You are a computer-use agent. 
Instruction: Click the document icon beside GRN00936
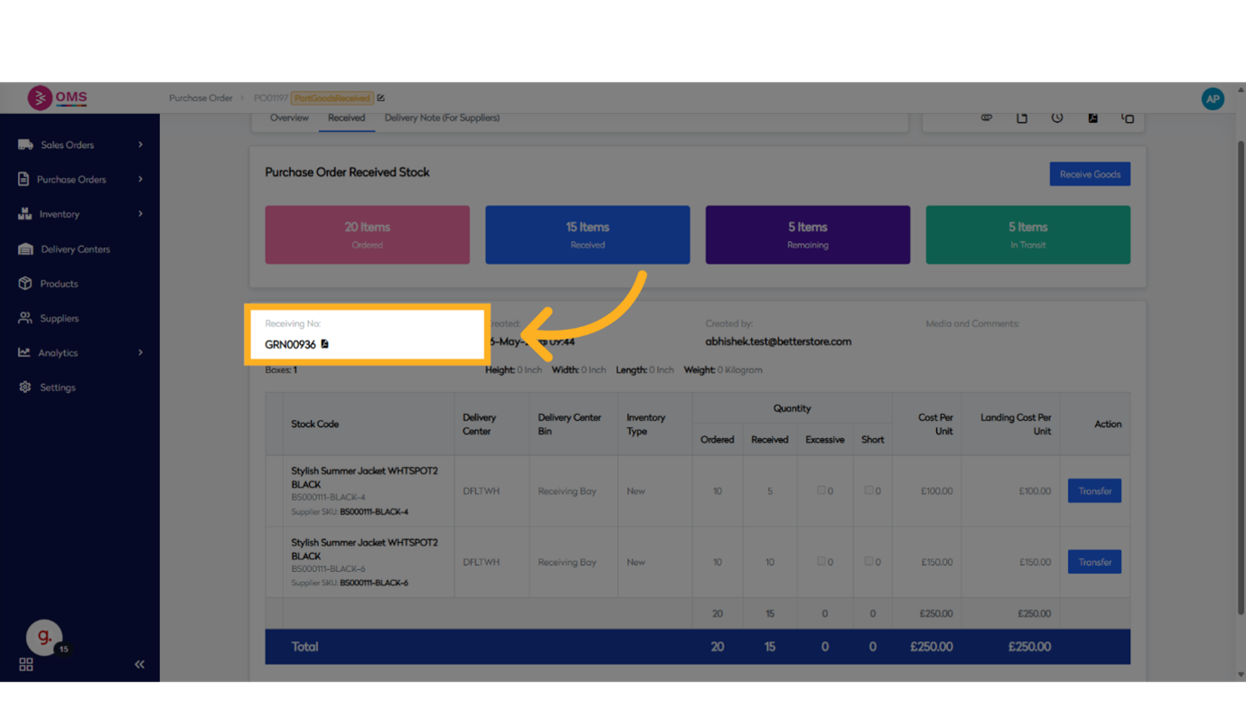[x=325, y=344]
